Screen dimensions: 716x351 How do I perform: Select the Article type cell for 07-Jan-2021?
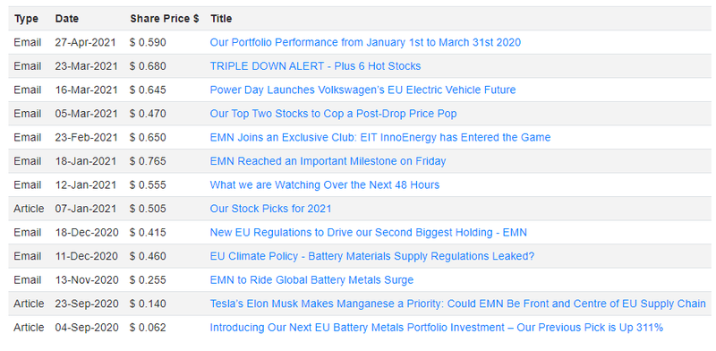[x=29, y=209]
